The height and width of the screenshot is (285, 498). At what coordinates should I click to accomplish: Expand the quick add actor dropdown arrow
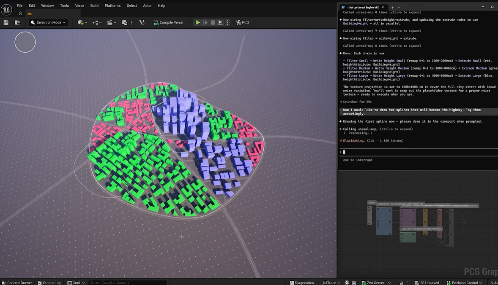[x=86, y=22]
